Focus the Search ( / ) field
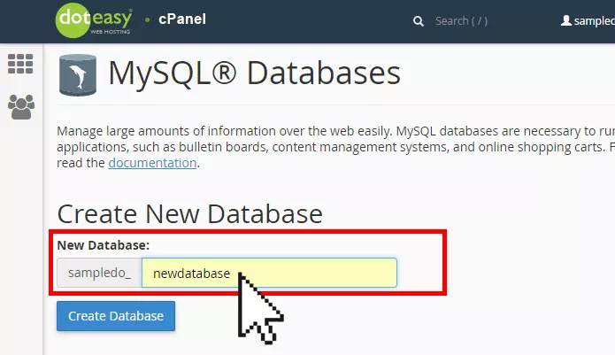 click(461, 20)
